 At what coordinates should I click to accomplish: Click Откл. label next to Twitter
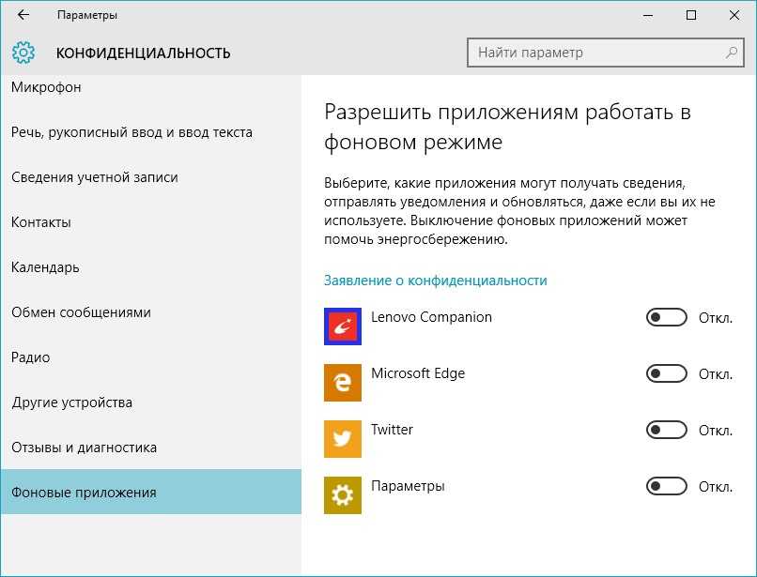[716, 431]
